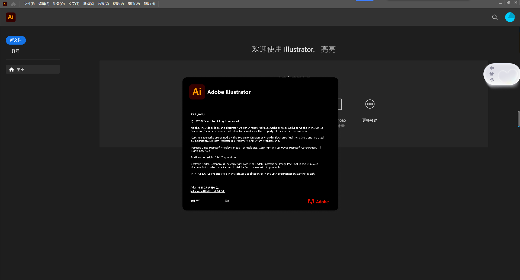
Task: Click the home icon beside the Ai taskbar logo
Action: point(13,4)
